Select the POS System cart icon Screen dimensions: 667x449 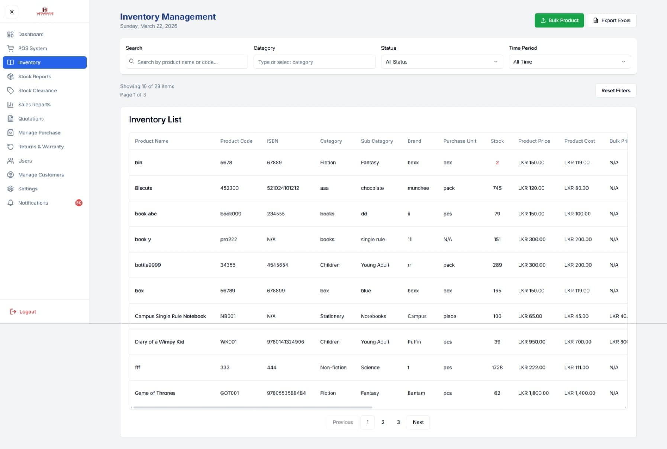coord(10,48)
